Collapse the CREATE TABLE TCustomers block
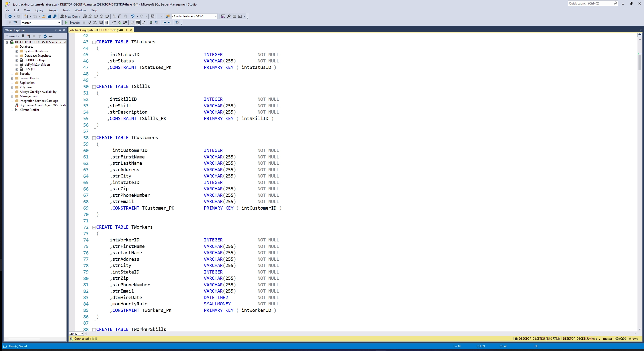The width and height of the screenshot is (644, 351). (x=94, y=138)
